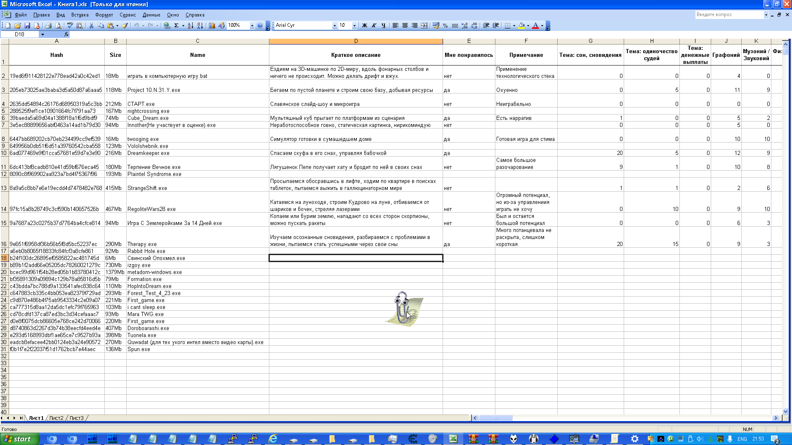
Task: Open the Формат menu
Action: click(x=104, y=15)
